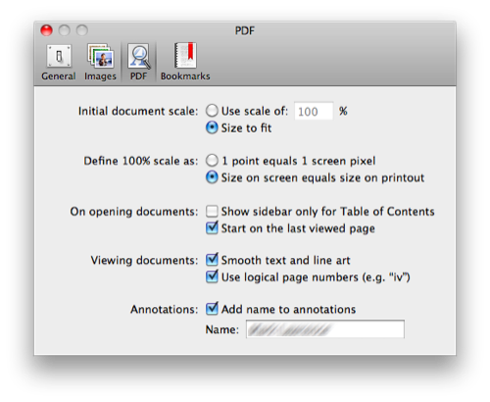Click the annotation Name text field
This screenshot has width=490, height=402.
(325, 329)
